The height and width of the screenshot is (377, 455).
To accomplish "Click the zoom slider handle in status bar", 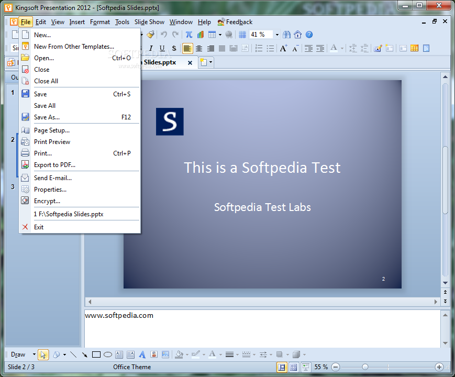I will pyautogui.click(x=365, y=367).
